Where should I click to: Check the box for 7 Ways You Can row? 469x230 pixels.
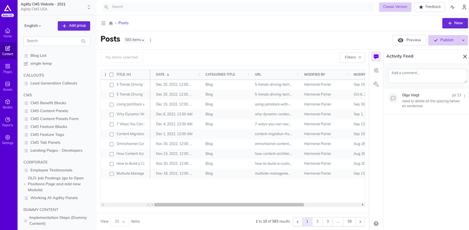[x=111, y=124]
